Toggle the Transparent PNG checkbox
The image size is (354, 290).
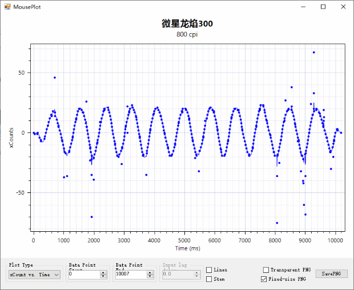click(x=266, y=270)
